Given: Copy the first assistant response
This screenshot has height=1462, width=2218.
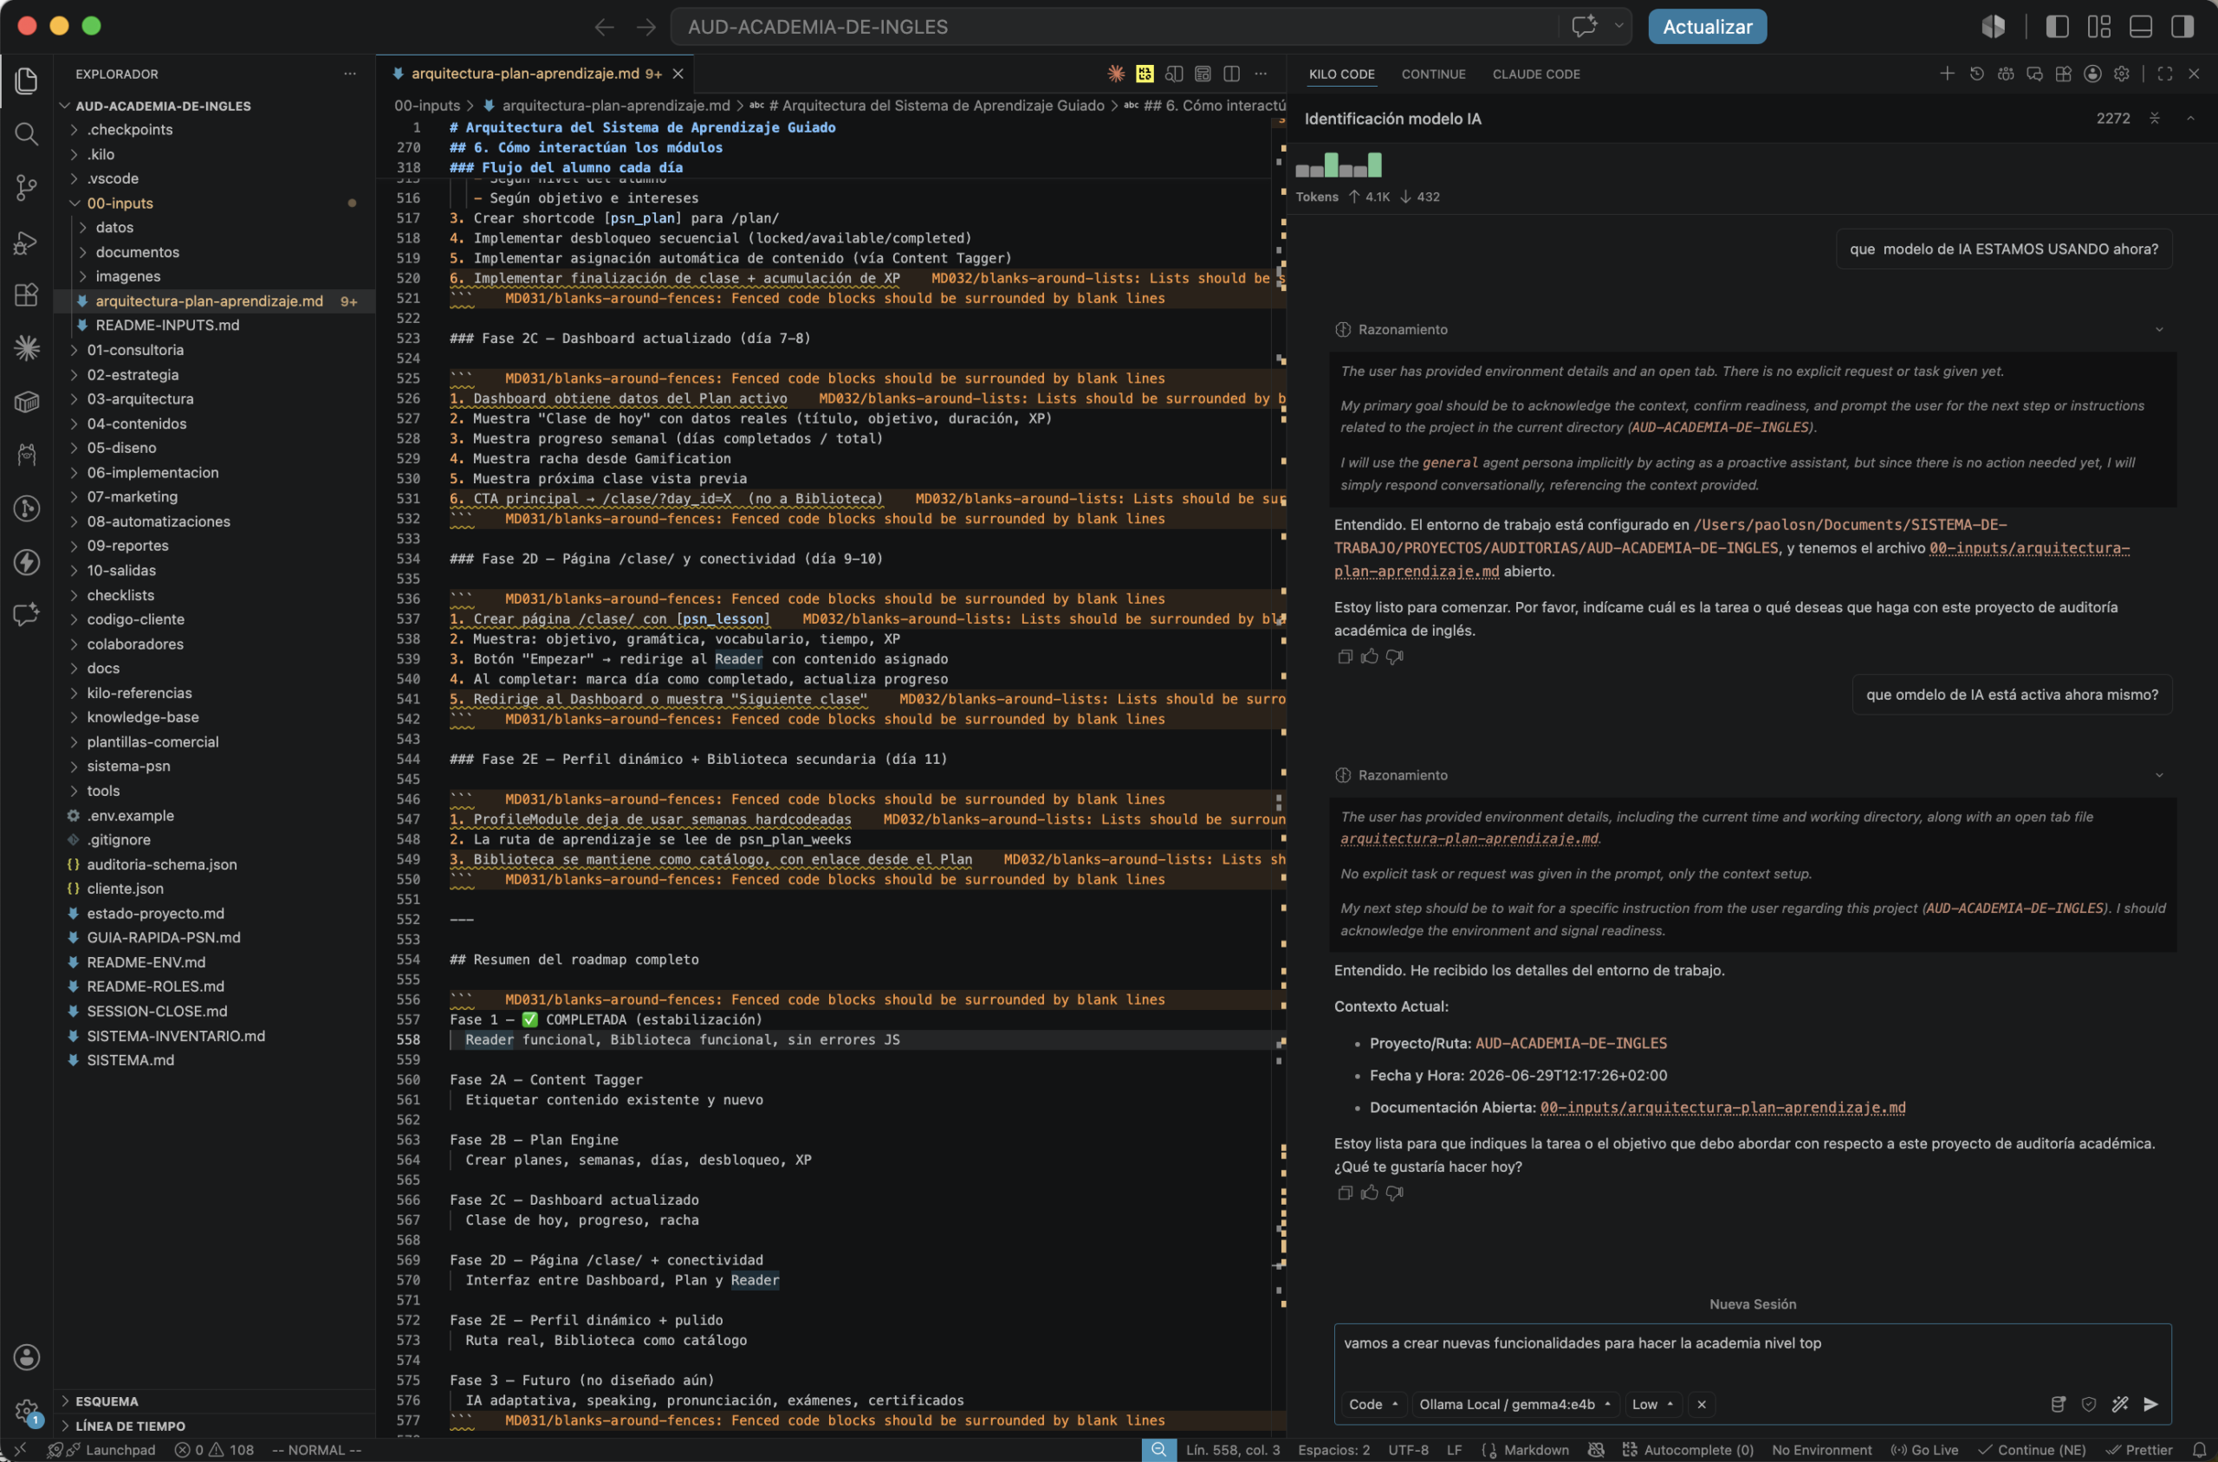Looking at the screenshot, I should [x=1345, y=657].
